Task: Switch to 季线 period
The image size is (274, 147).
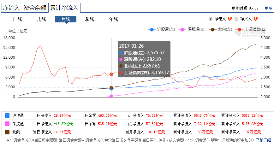Action: (x=89, y=19)
